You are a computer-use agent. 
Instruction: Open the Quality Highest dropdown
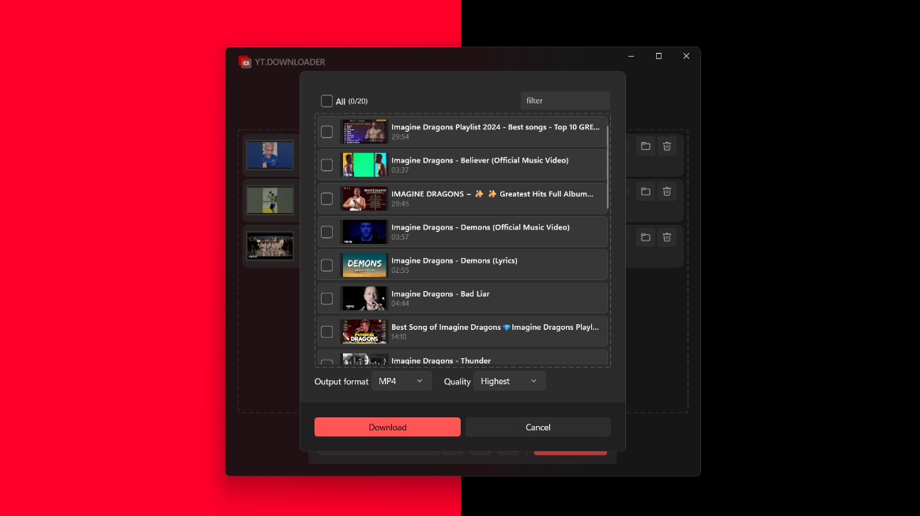509,381
